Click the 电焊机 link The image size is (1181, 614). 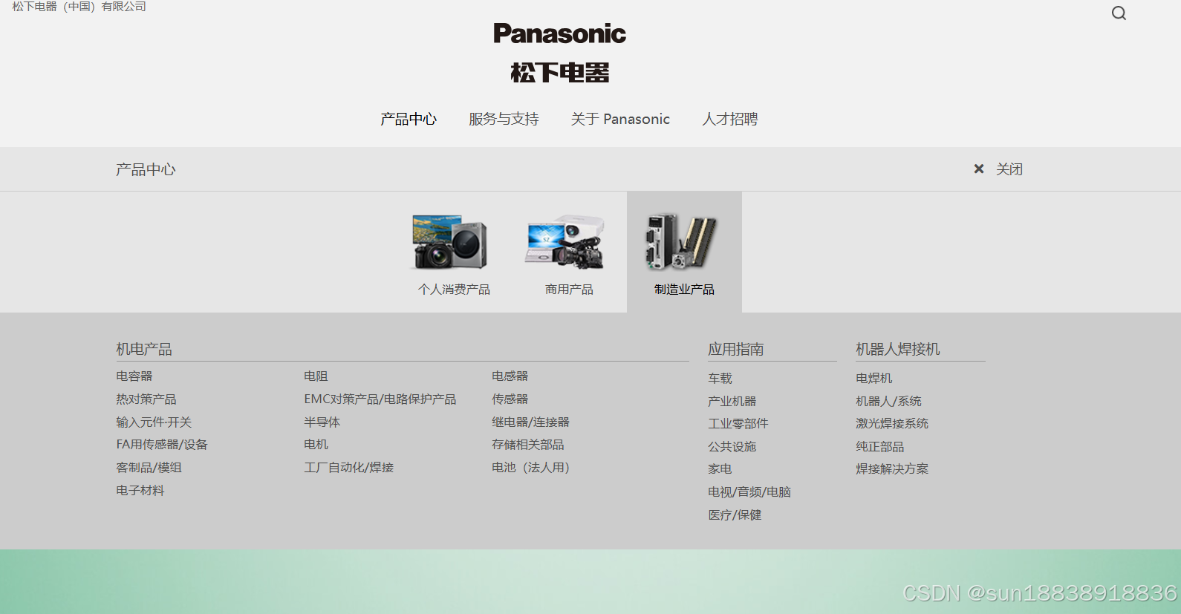point(874,379)
